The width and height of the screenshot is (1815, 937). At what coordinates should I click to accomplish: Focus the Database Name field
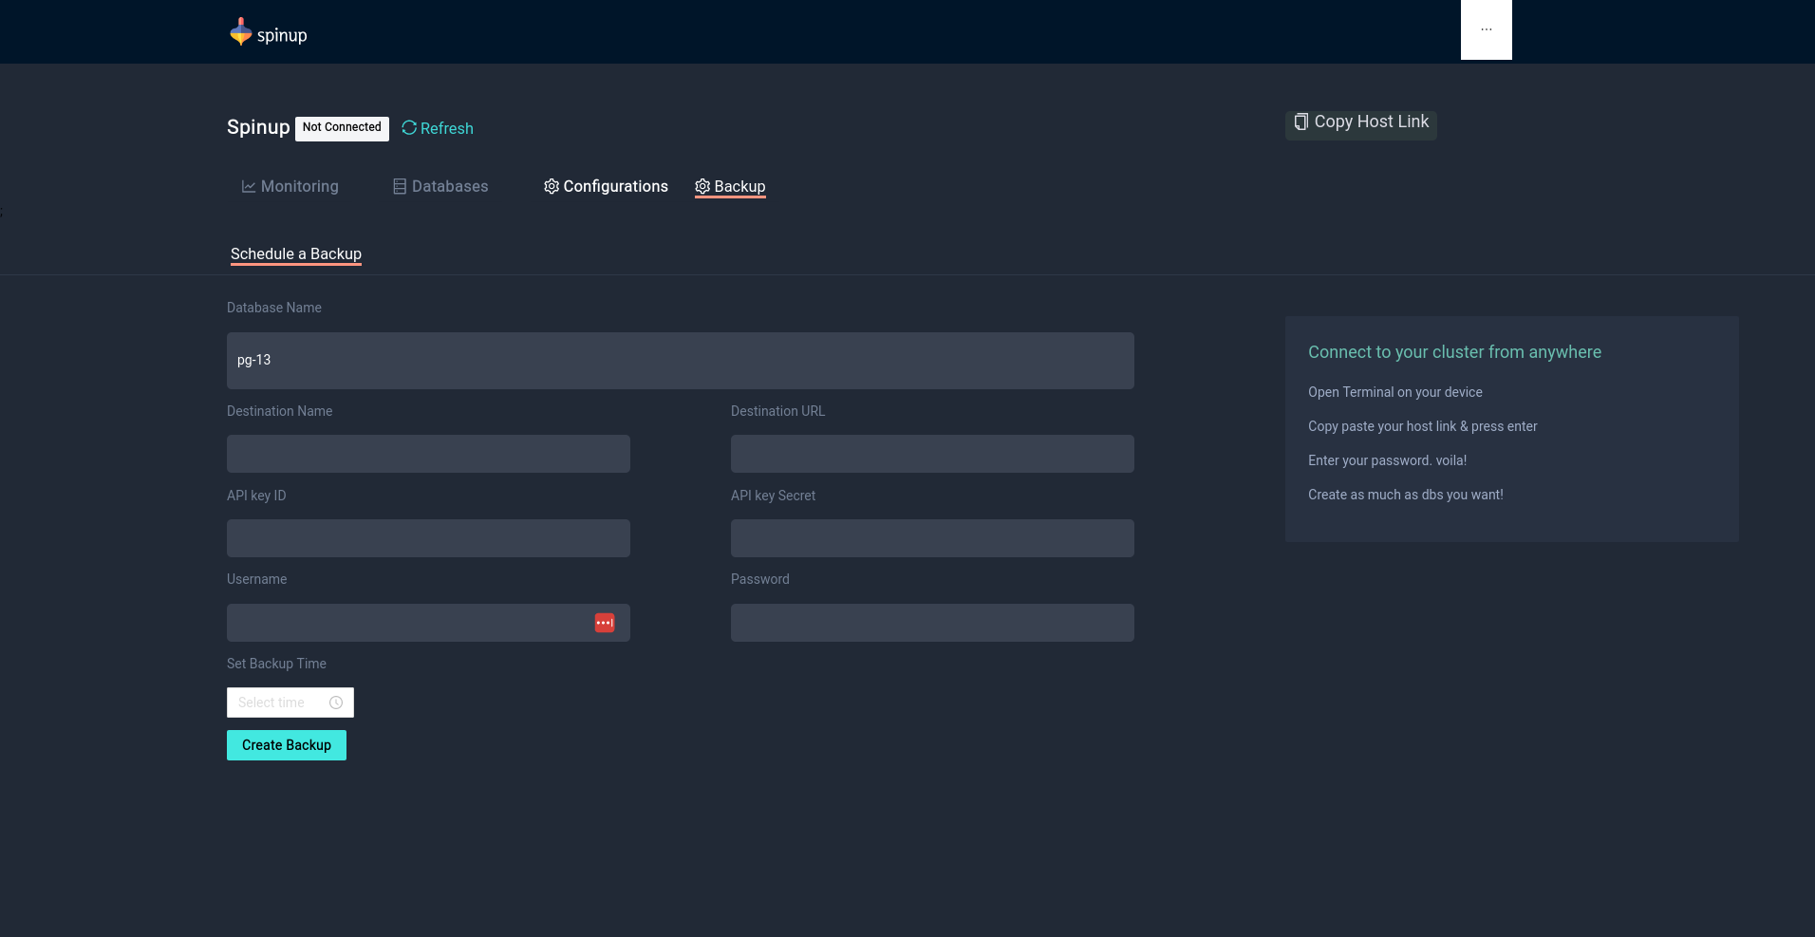(x=680, y=361)
